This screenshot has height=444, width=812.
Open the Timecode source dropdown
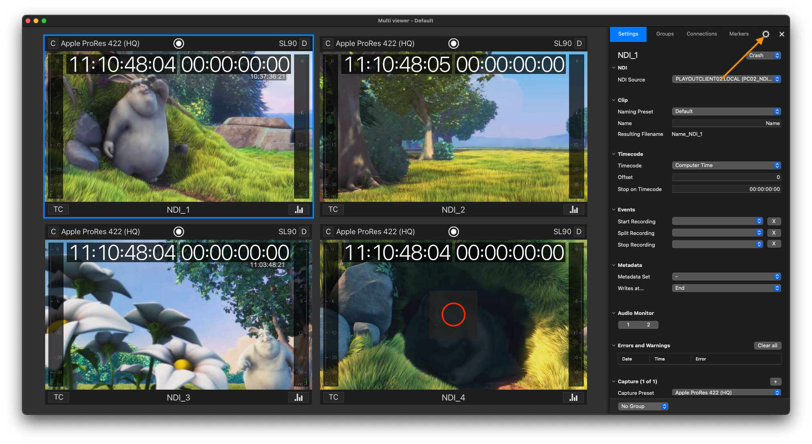pyautogui.click(x=726, y=165)
